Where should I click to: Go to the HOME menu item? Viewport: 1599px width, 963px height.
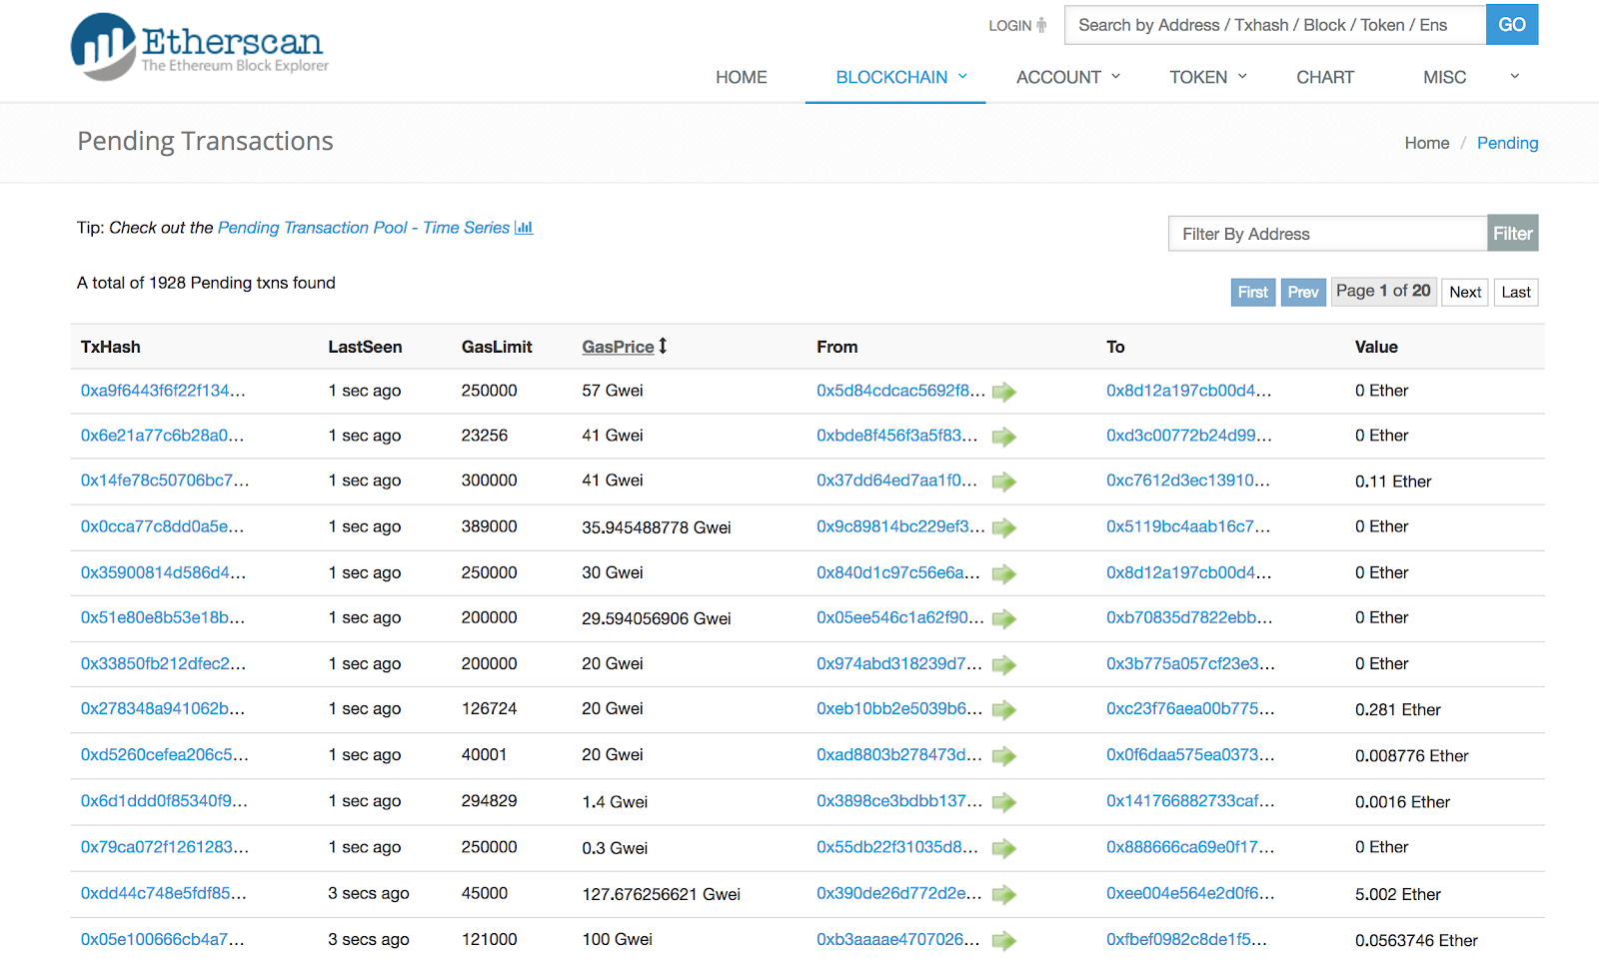742,77
